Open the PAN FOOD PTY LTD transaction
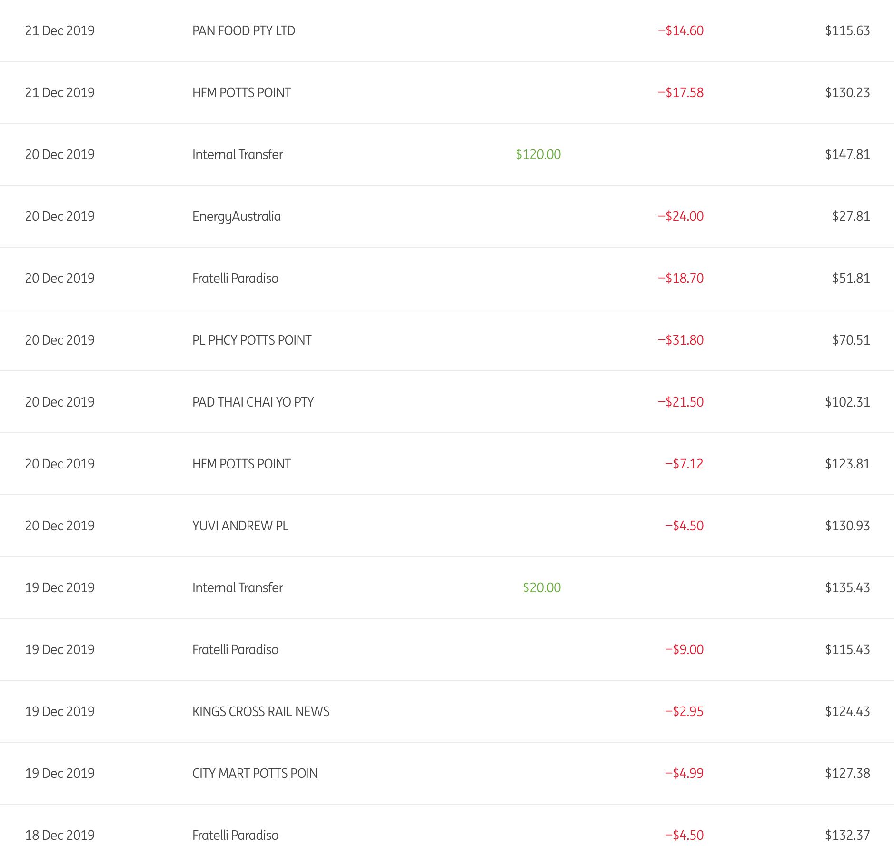The width and height of the screenshot is (894, 856). [243, 31]
